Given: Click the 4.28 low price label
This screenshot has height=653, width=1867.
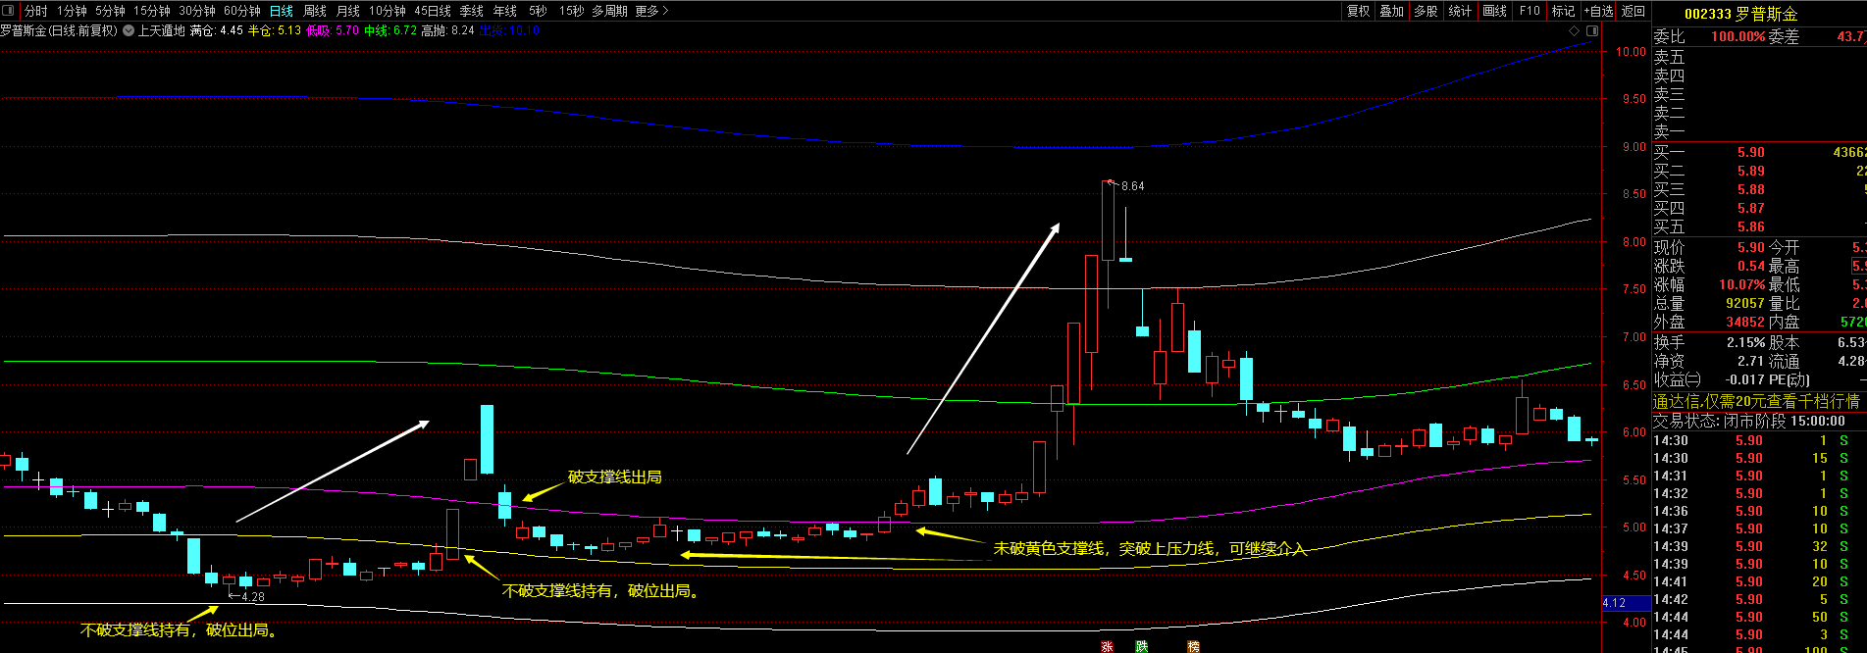Looking at the screenshot, I should 253,597.
